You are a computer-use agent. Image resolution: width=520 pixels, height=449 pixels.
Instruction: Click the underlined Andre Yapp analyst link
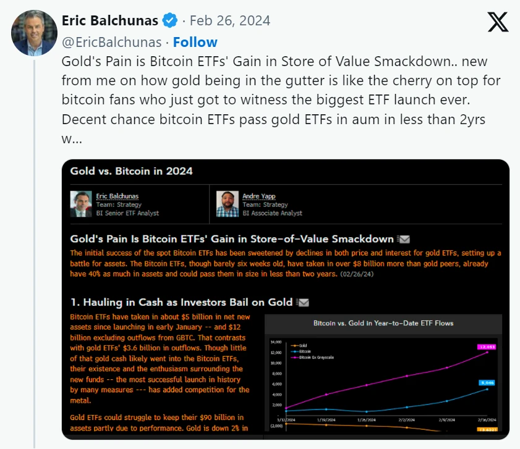coord(259,196)
